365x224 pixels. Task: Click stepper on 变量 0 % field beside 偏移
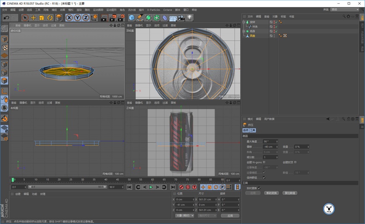pos(308,147)
